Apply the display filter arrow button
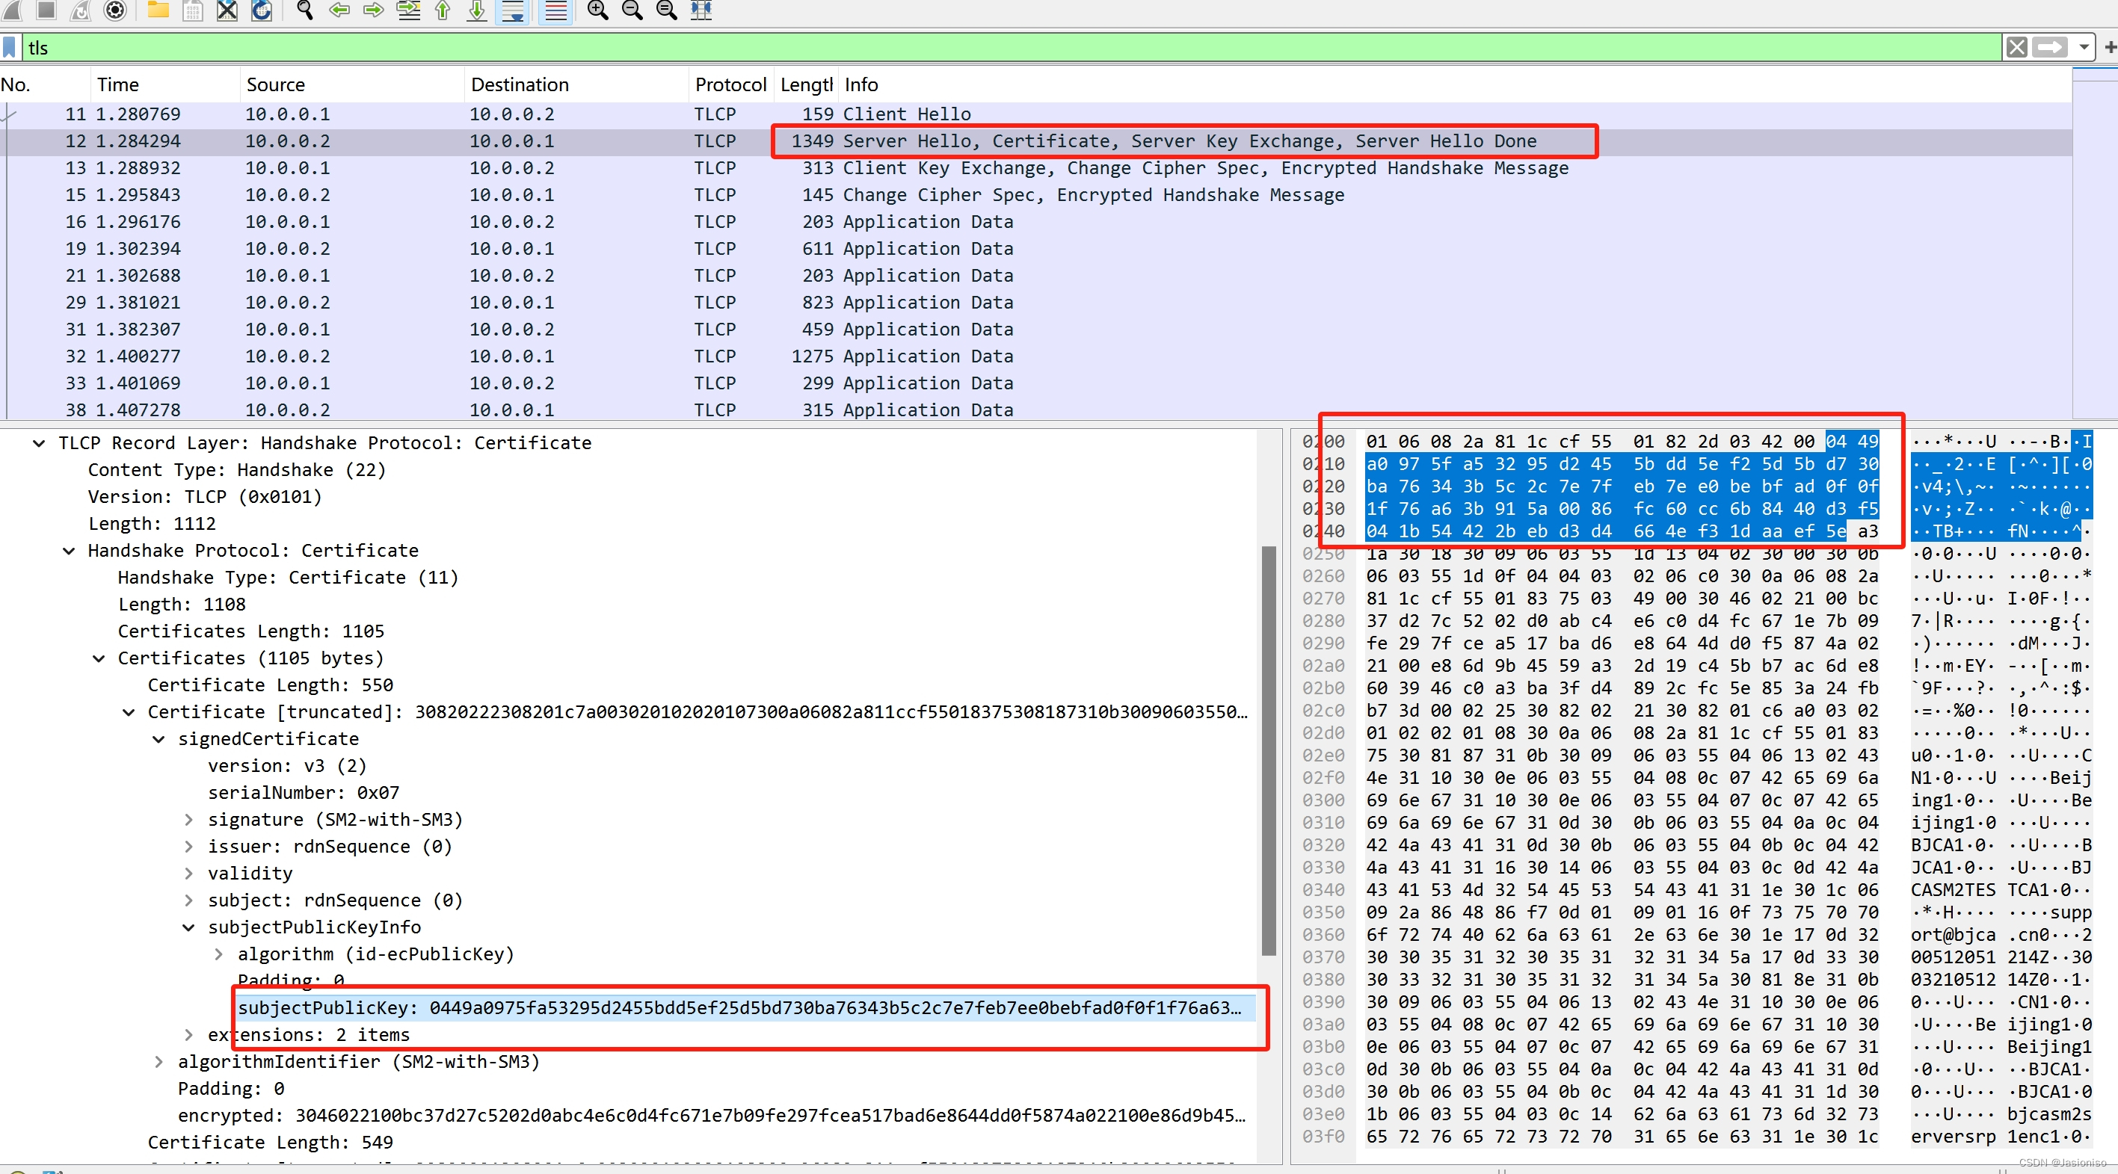Viewport: 2118px width, 1174px height. [2049, 47]
